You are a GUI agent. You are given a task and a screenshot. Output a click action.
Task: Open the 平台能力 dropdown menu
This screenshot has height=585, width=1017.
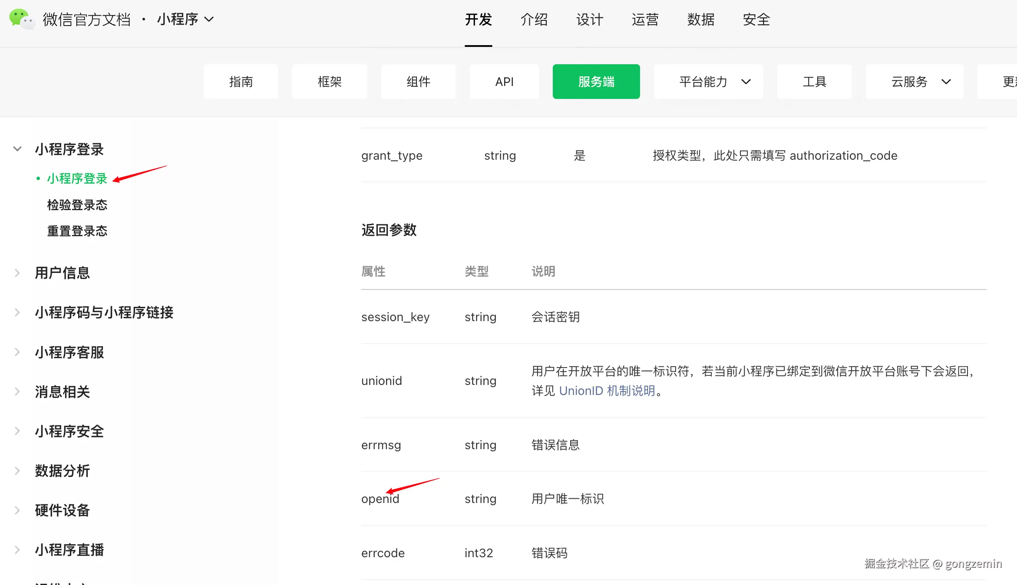pyautogui.click(x=708, y=82)
